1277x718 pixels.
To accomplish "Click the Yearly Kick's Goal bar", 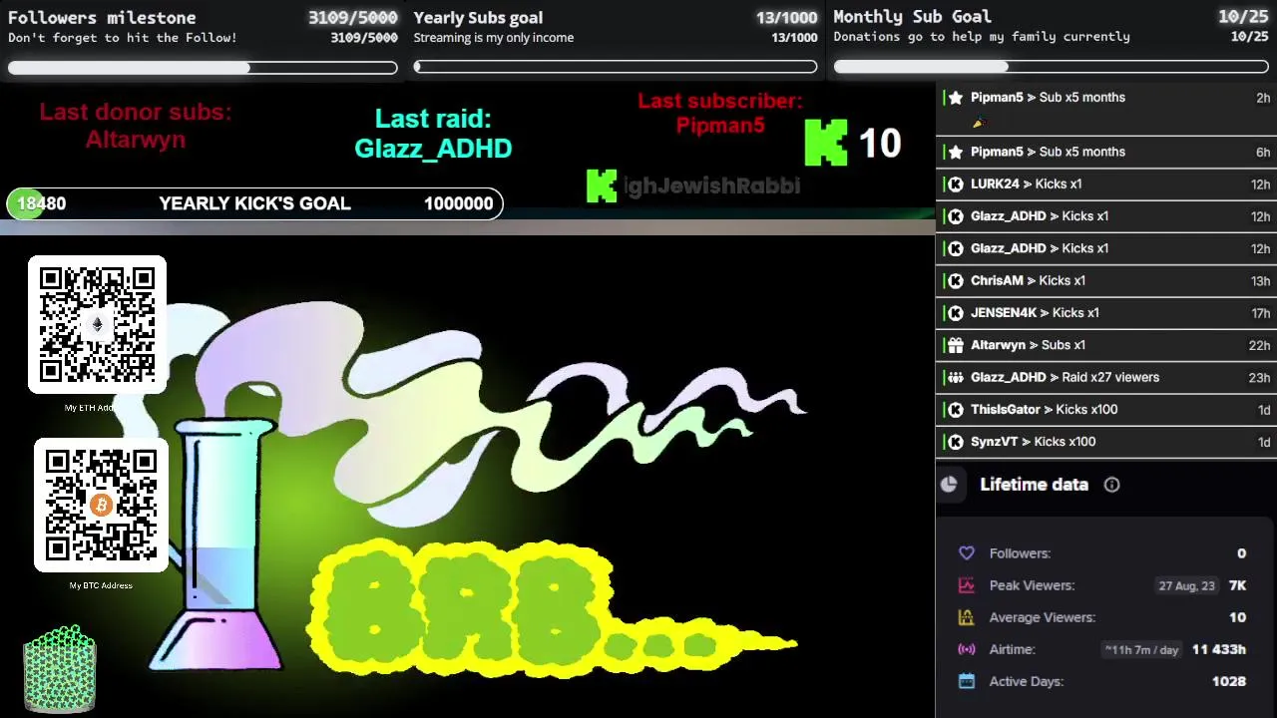I will coord(254,203).
